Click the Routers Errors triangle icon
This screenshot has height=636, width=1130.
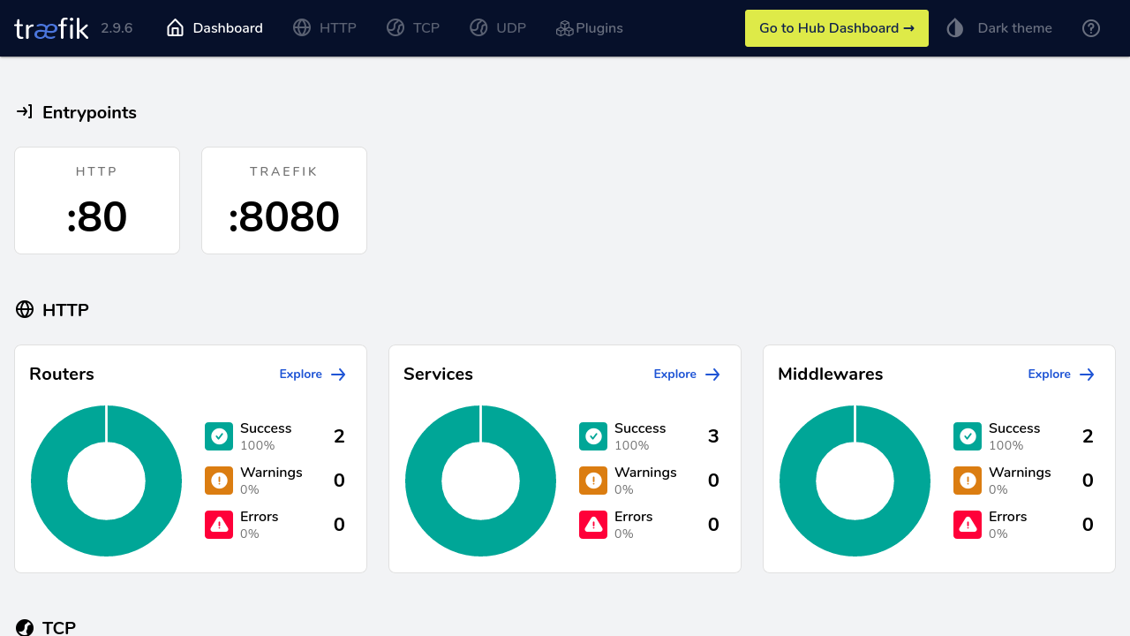point(219,525)
